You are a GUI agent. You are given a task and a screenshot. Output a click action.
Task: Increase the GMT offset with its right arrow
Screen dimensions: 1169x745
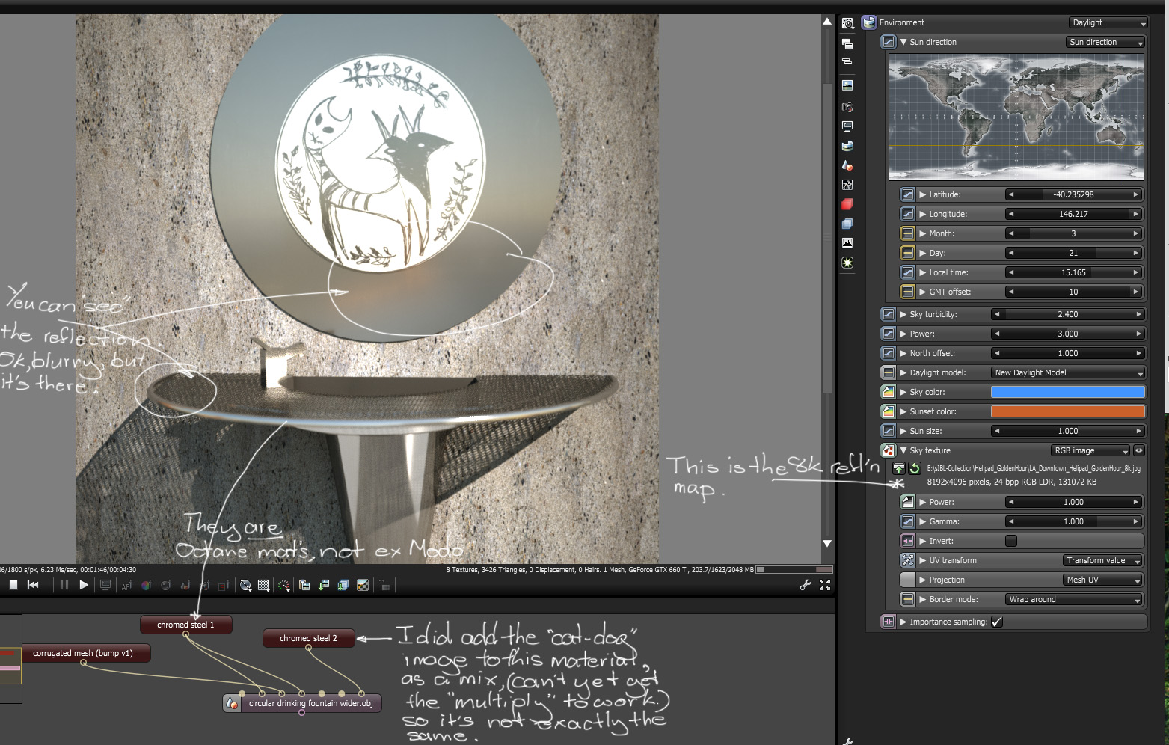1136,292
